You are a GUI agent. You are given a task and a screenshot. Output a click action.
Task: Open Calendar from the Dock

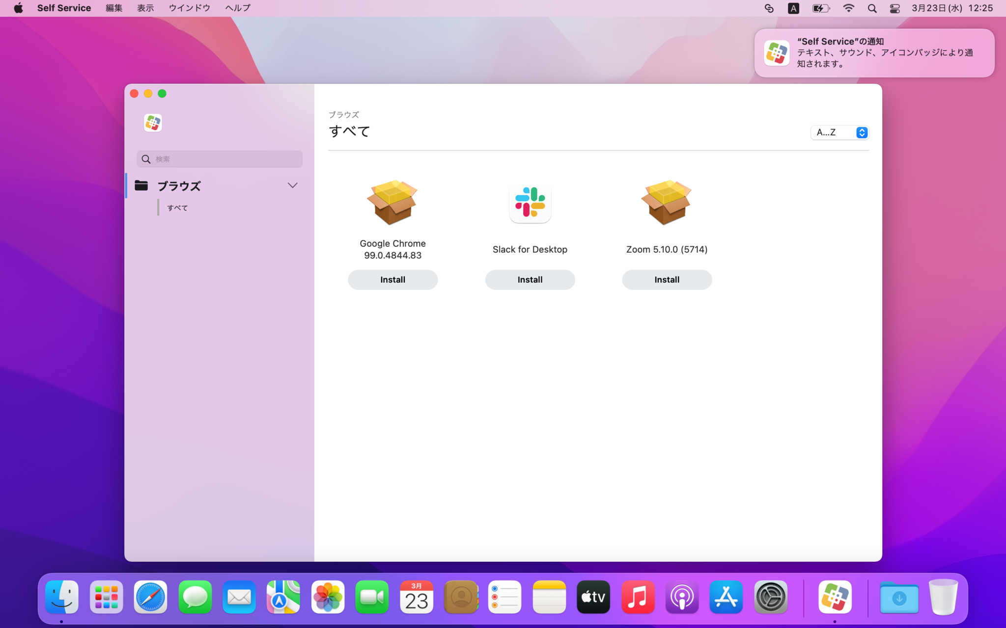[x=417, y=597]
